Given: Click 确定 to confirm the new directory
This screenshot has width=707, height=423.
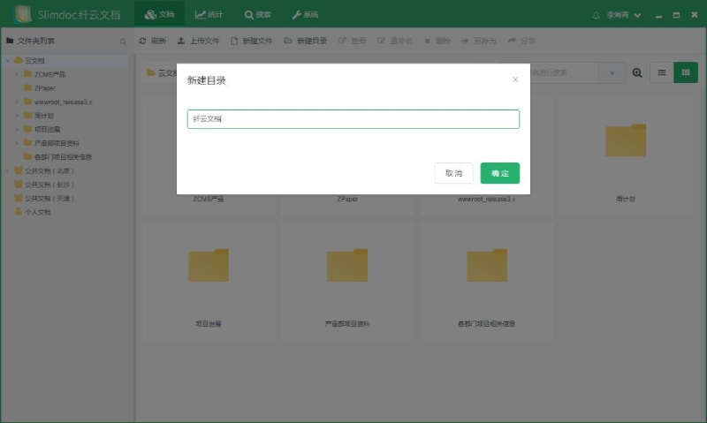Looking at the screenshot, I should click(x=499, y=173).
